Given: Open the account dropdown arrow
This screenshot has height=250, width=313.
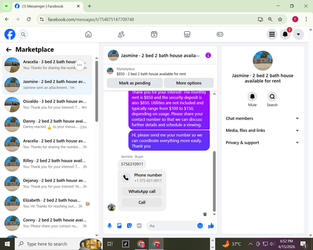Looking at the screenshot, I should click(x=299, y=34).
